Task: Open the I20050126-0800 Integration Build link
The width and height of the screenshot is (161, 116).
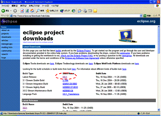Action: pyautogui.click(x=70, y=84)
